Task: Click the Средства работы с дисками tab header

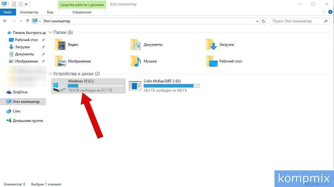Action: pos(82,4)
